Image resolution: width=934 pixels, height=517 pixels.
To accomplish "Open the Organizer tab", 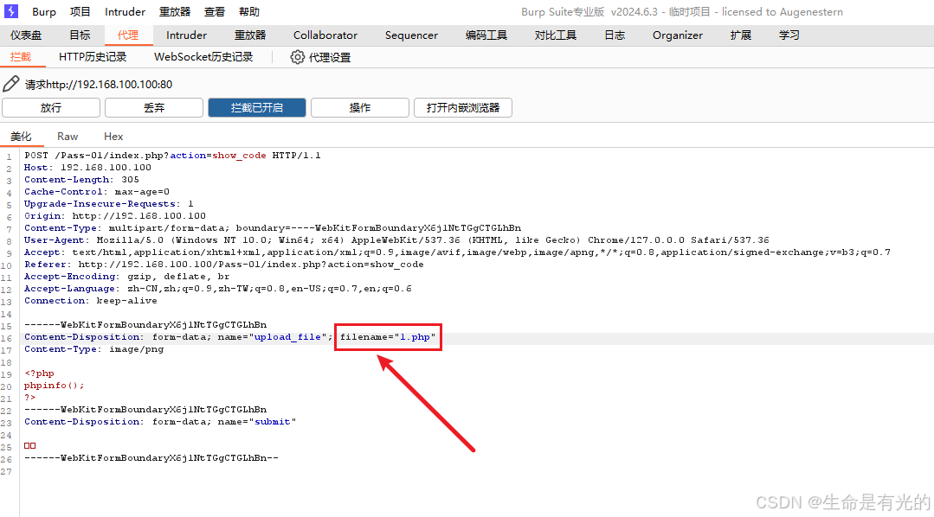I will pos(677,35).
